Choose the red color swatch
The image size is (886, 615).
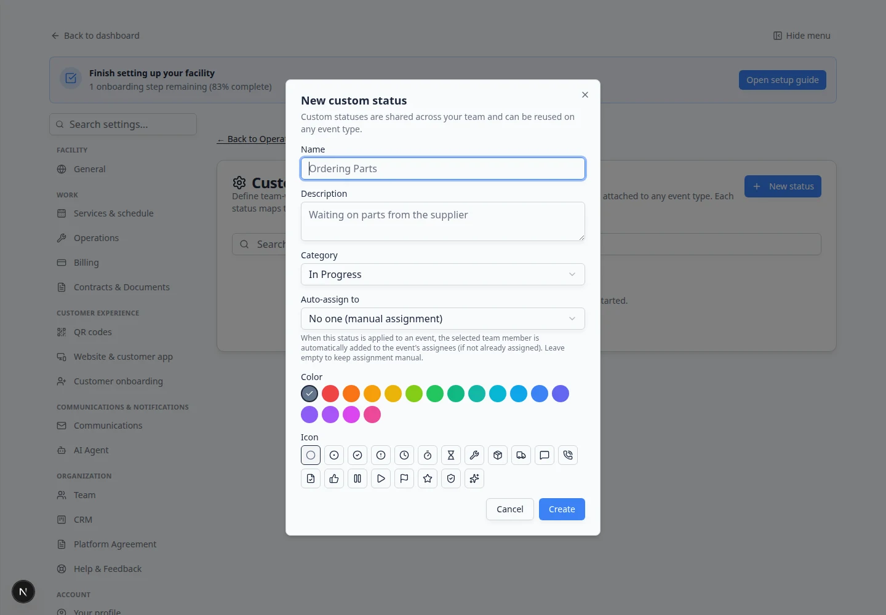click(x=330, y=394)
